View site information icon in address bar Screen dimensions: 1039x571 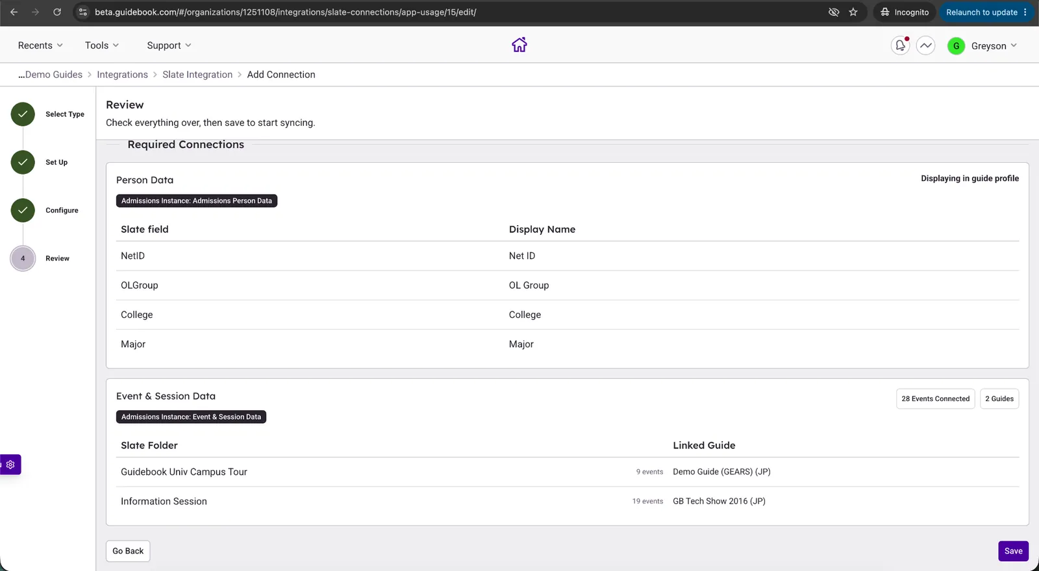coord(83,12)
